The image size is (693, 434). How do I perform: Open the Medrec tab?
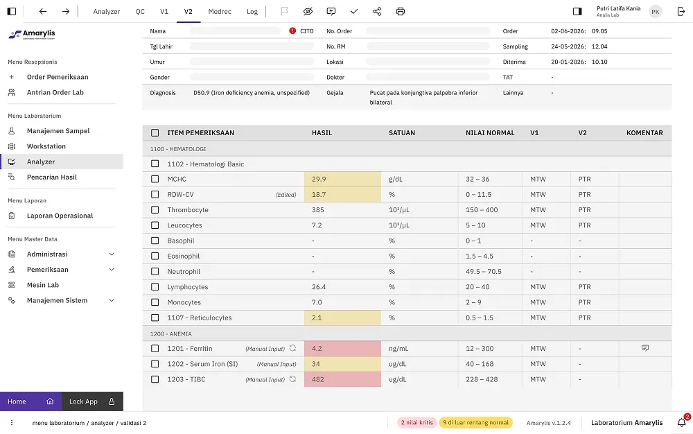click(x=220, y=12)
